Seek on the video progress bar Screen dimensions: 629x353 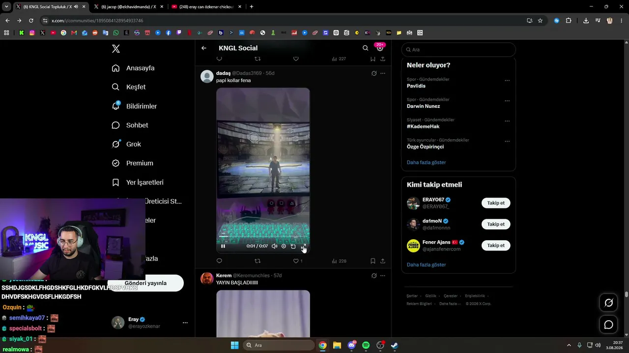263,236
